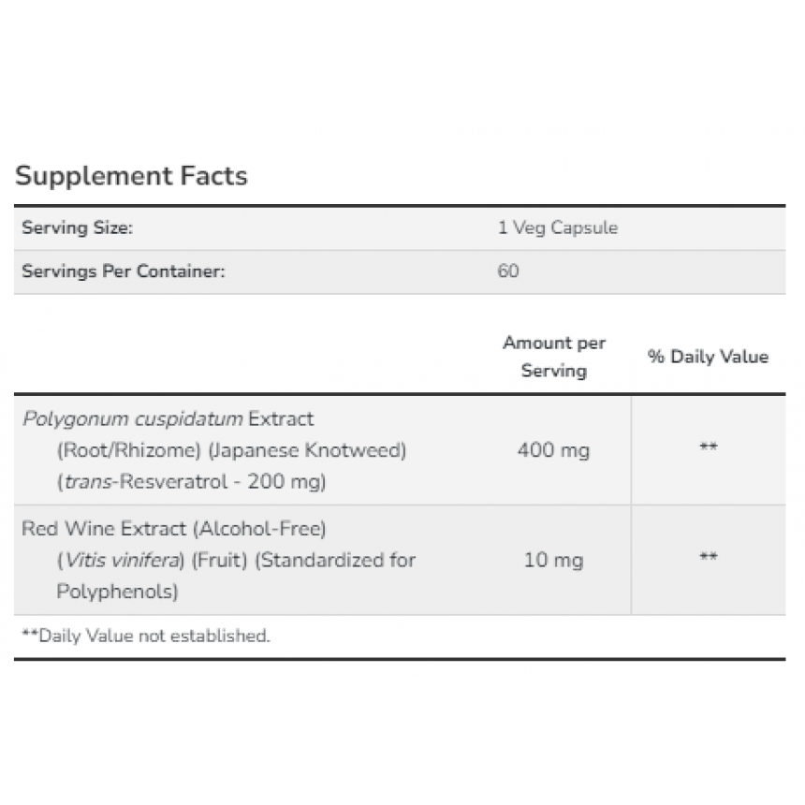The image size is (805, 805).
Task: Select the Polyphenols) word
Action: (x=117, y=592)
